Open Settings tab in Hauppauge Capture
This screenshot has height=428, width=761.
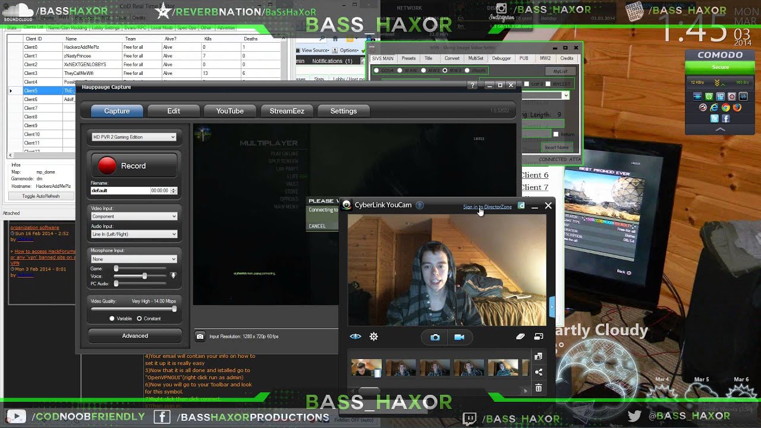point(344,111)
